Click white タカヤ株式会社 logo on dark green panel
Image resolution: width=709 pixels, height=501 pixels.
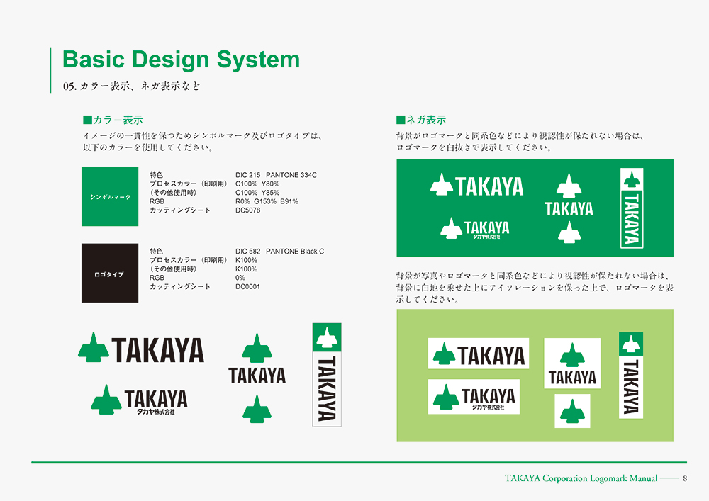[475, 228]
